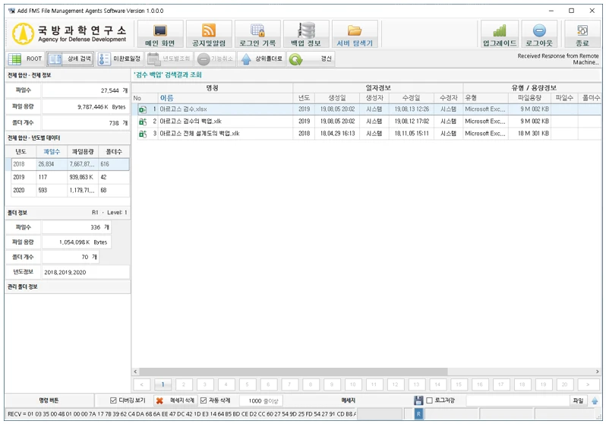This screenshot has width=606, height=424.
Task: Open 로그인 기록 login history
Action: pos(257,33)
